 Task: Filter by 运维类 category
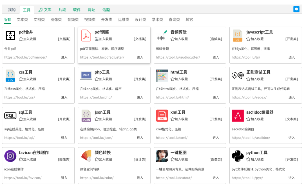coord(124,20)
